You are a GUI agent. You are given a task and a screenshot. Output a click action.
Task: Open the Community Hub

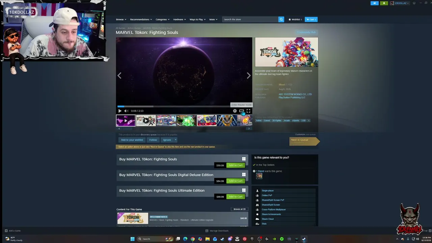(x=306, y=32)
